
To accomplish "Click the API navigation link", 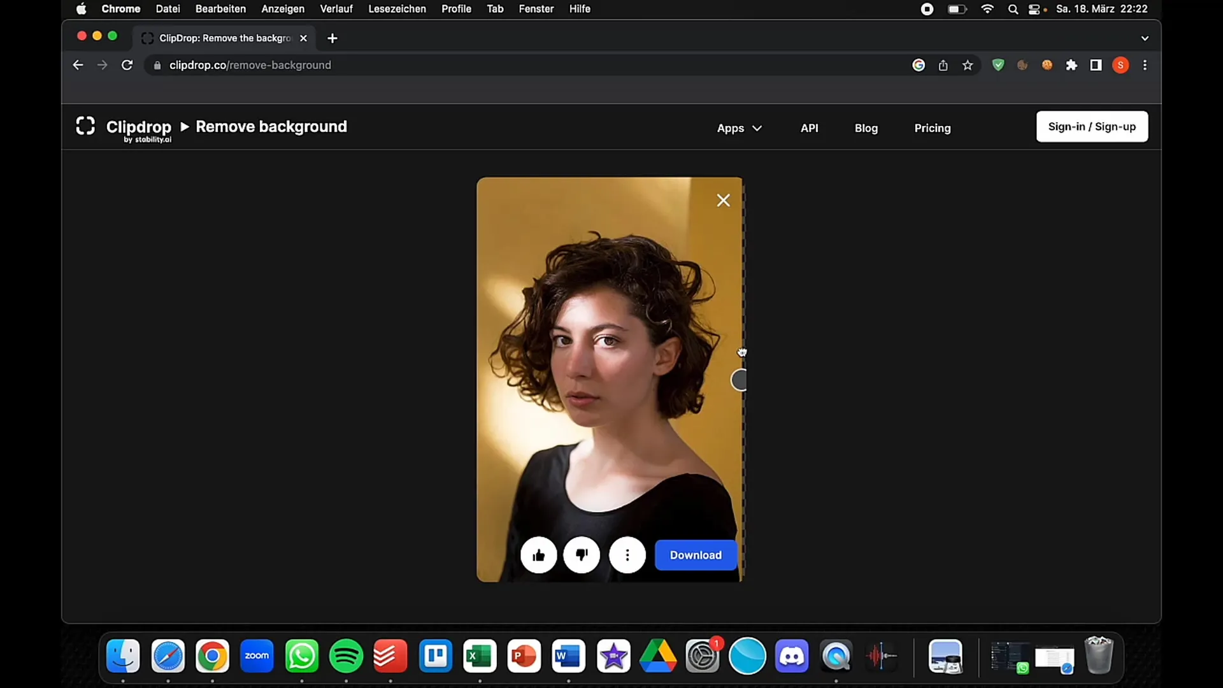I will point(809,127).
